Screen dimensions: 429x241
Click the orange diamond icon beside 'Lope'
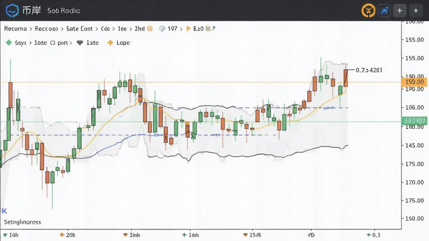coord(110,43)
